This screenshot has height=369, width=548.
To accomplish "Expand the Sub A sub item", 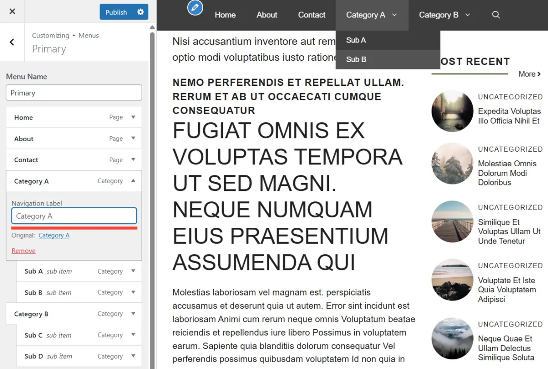I will tap(133, 271).
